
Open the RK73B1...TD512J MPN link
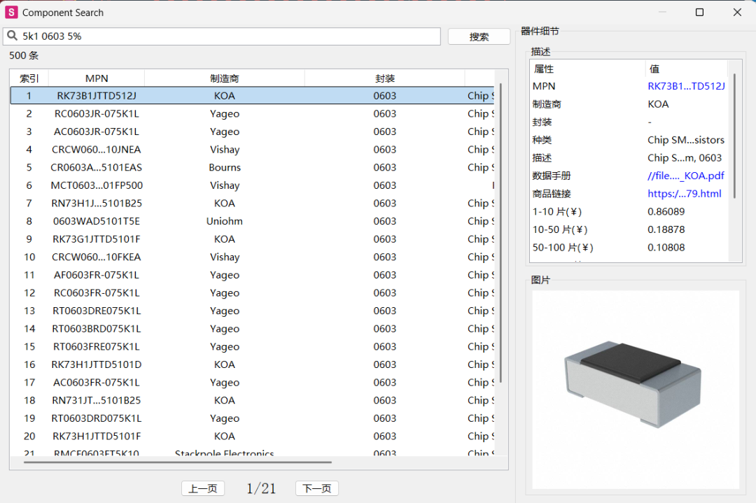coord(685,86)
